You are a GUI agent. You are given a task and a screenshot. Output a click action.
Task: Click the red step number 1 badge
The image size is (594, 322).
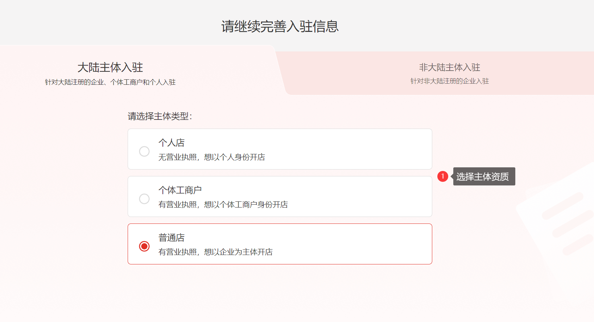tap(442, 176)
